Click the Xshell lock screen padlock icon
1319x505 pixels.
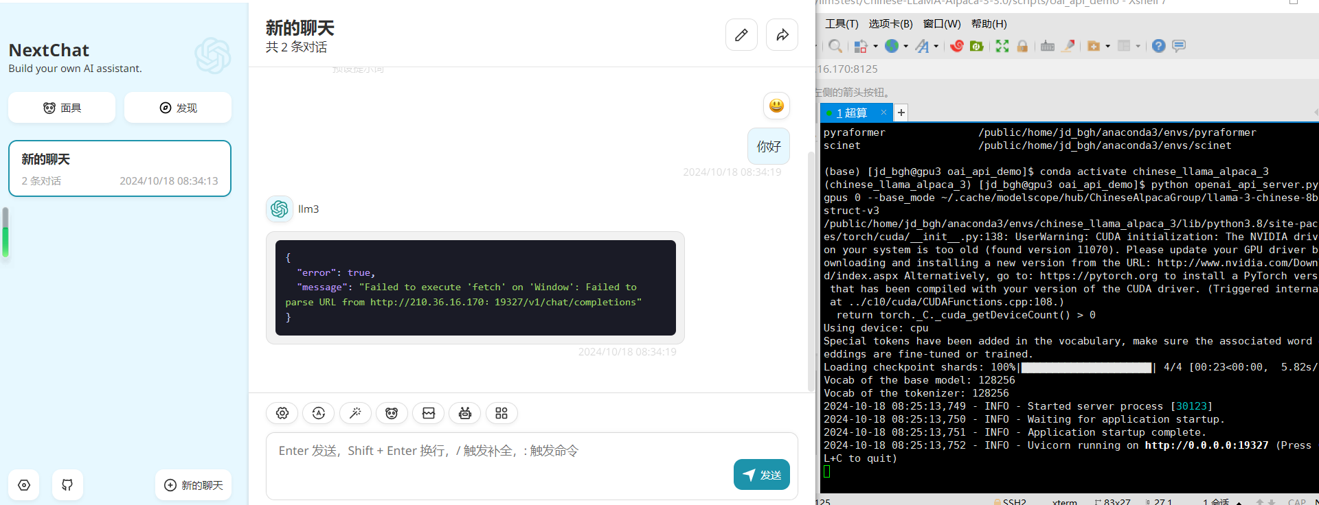pos(1022,46)
